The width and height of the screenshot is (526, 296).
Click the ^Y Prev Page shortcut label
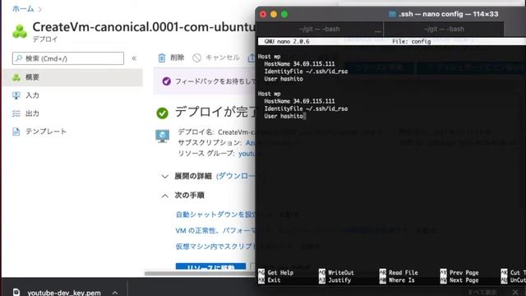click(x=459, y=272)
